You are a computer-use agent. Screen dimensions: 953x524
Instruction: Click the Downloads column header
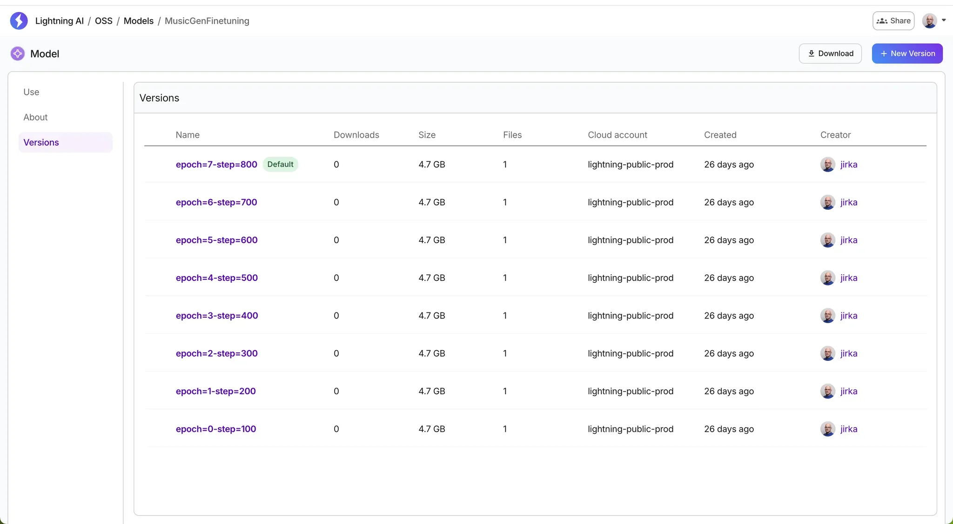tap(356, 135)
